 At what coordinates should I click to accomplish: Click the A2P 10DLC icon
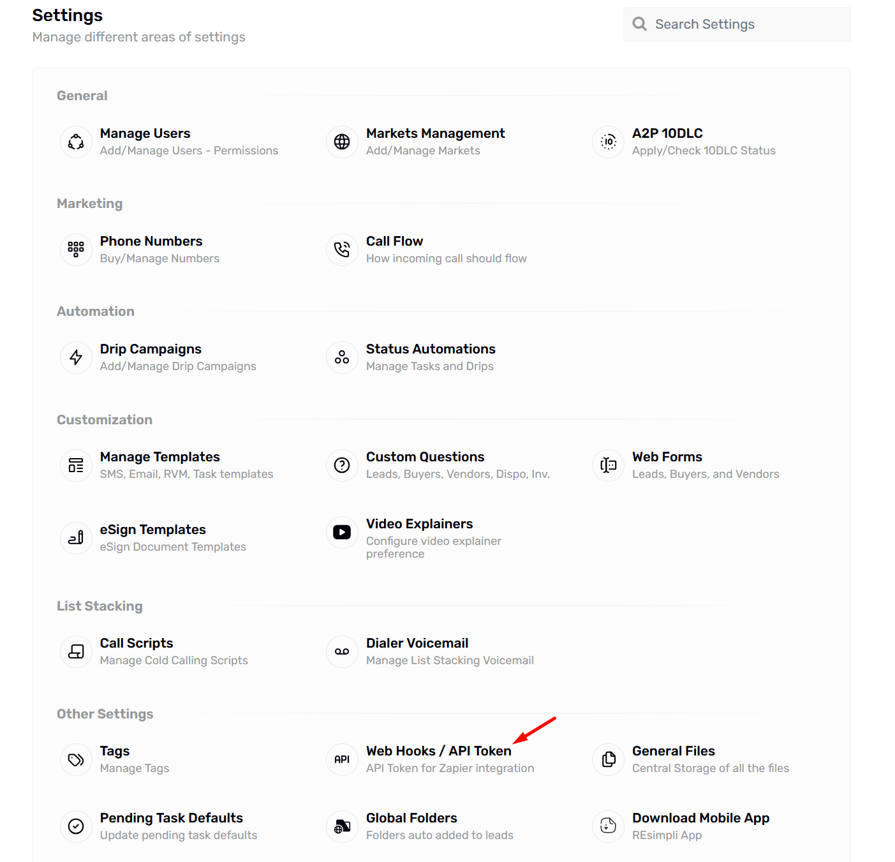click(x=608, y=142)
